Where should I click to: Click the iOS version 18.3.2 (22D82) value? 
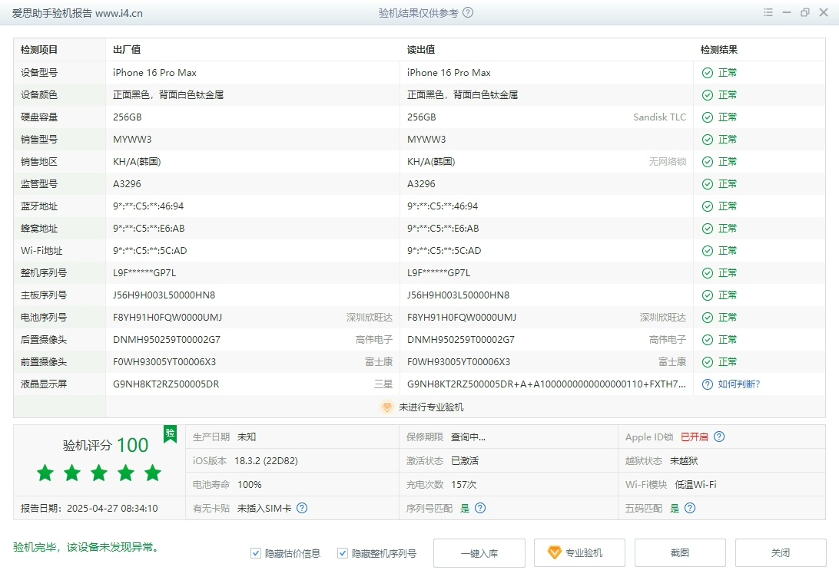[266, 461]
